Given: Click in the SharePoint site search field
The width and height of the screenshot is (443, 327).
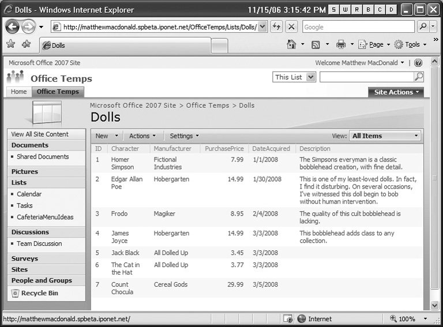Looking at the screenshot, I should pyautogui.click(x=367, y=77).
